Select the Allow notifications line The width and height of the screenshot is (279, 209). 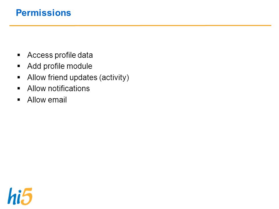coord(58,89)
